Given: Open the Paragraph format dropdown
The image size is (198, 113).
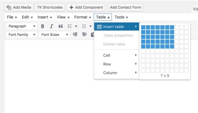Looking at the screenshot, I should (21, 26).
